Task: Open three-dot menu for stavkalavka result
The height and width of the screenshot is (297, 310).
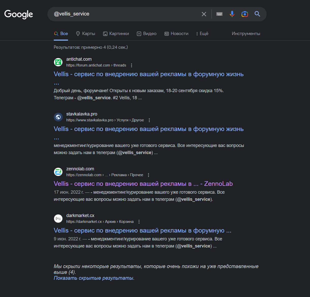Action: [149, 120]
